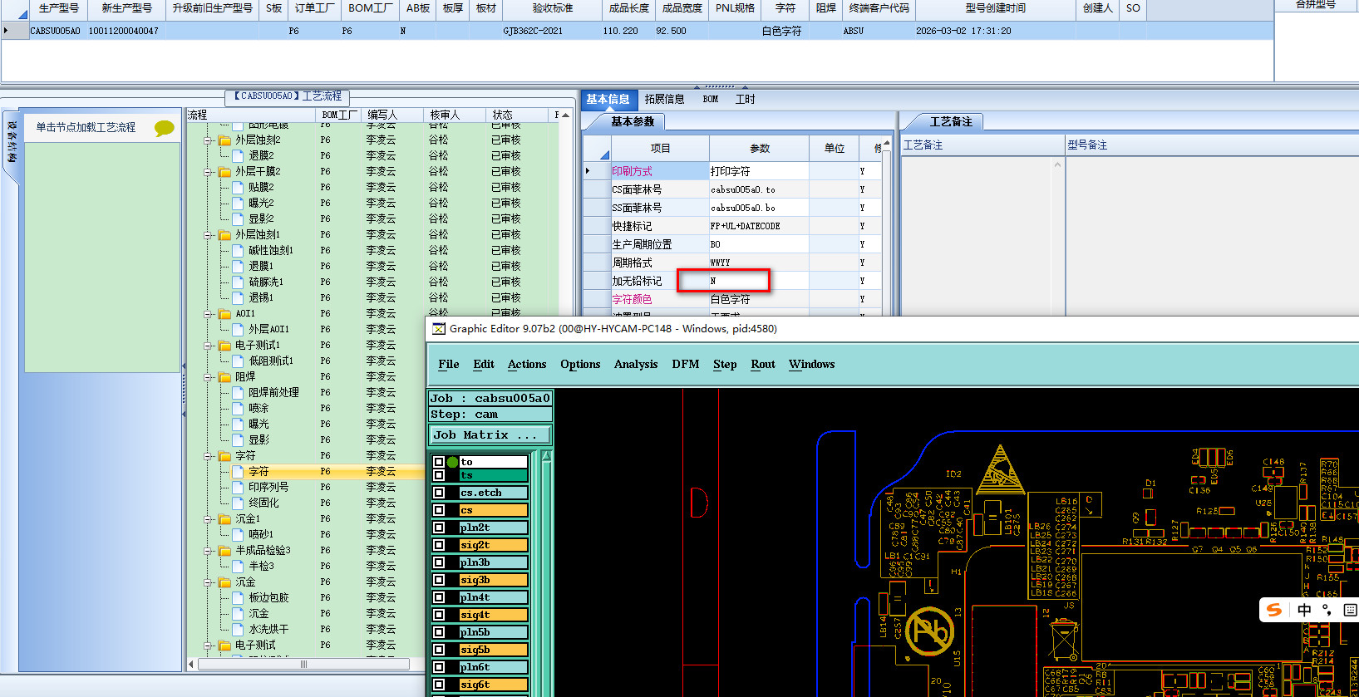Select the orange sig4t layer swatch
The width and height of the screenshot is (1359, 697).
coord(493,616)
